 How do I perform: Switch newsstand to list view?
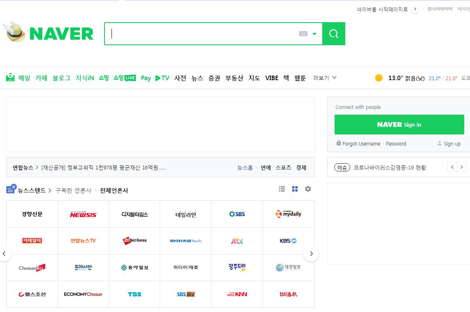point(282,189)
